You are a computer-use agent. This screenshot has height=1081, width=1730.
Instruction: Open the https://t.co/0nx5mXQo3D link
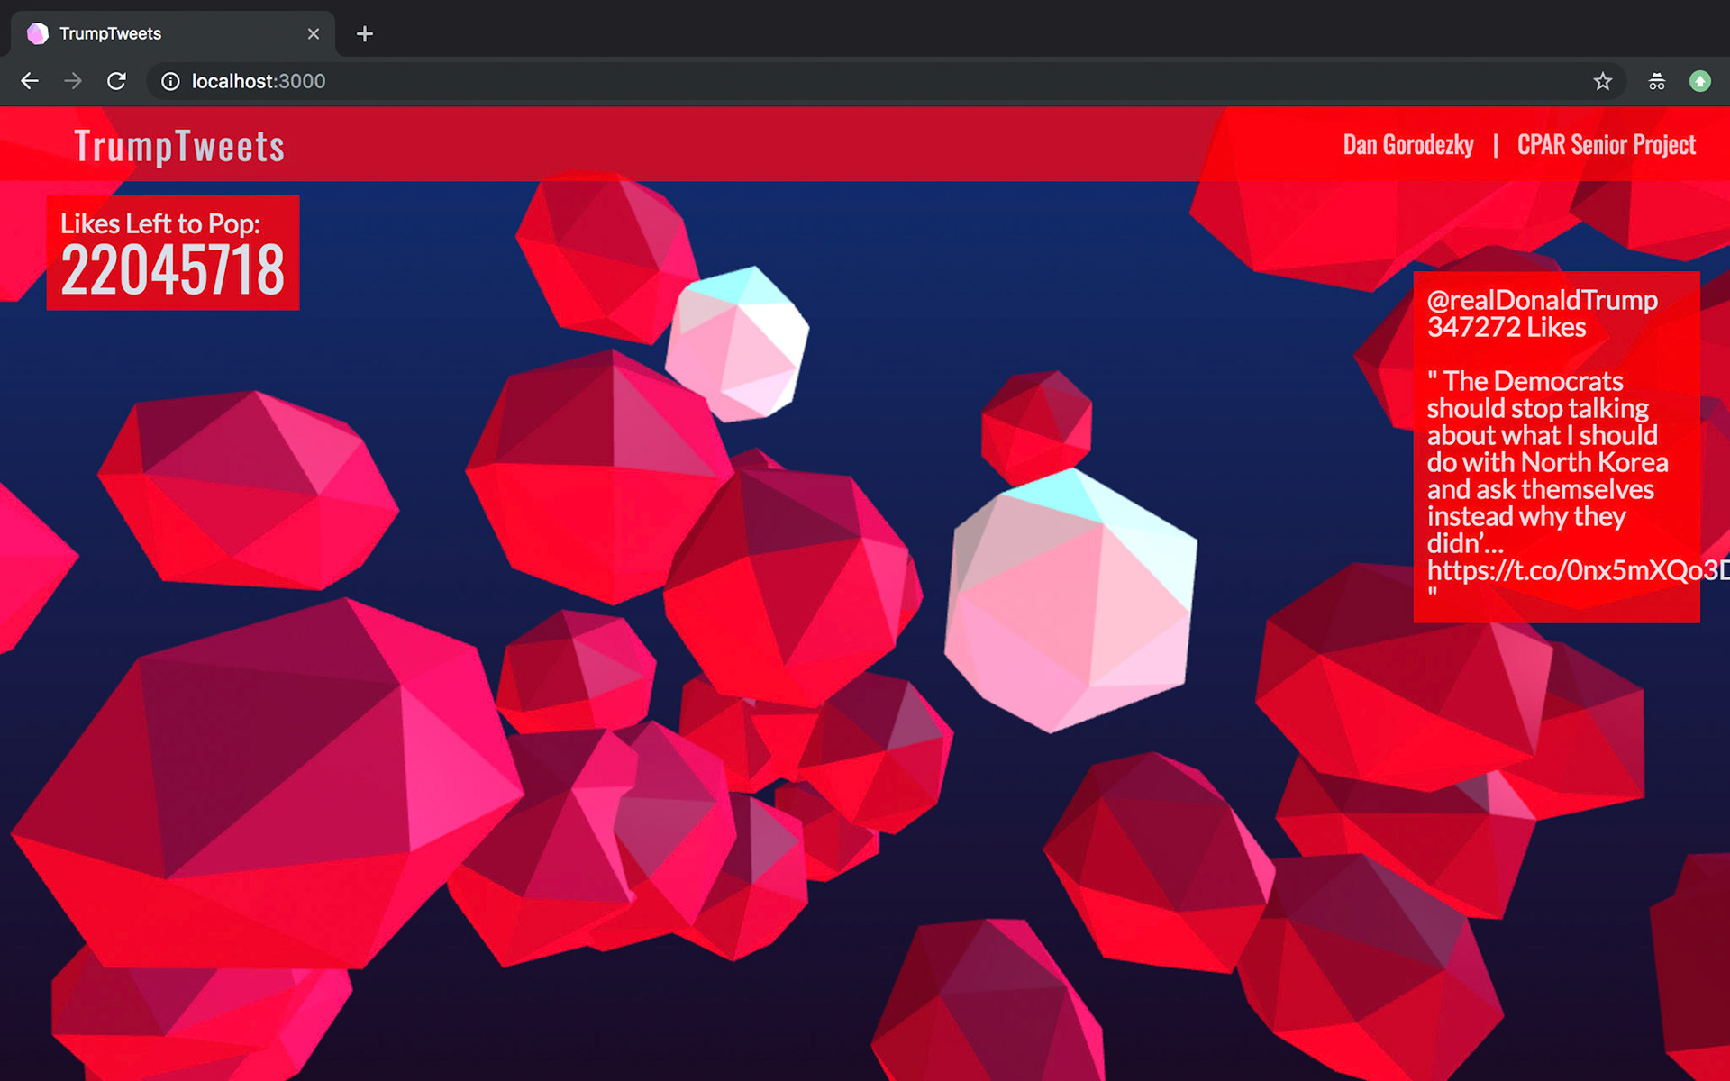1578,570
